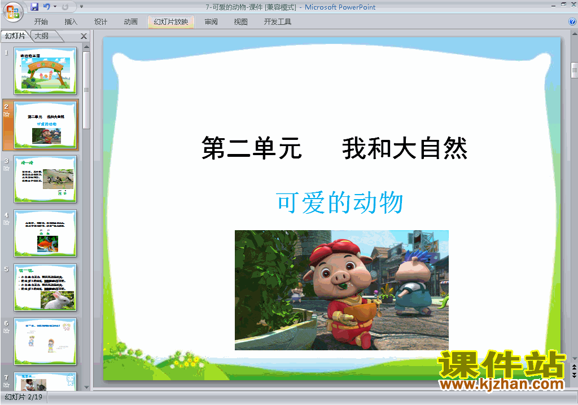Close the slides thumbnail pane

point(84,36)
